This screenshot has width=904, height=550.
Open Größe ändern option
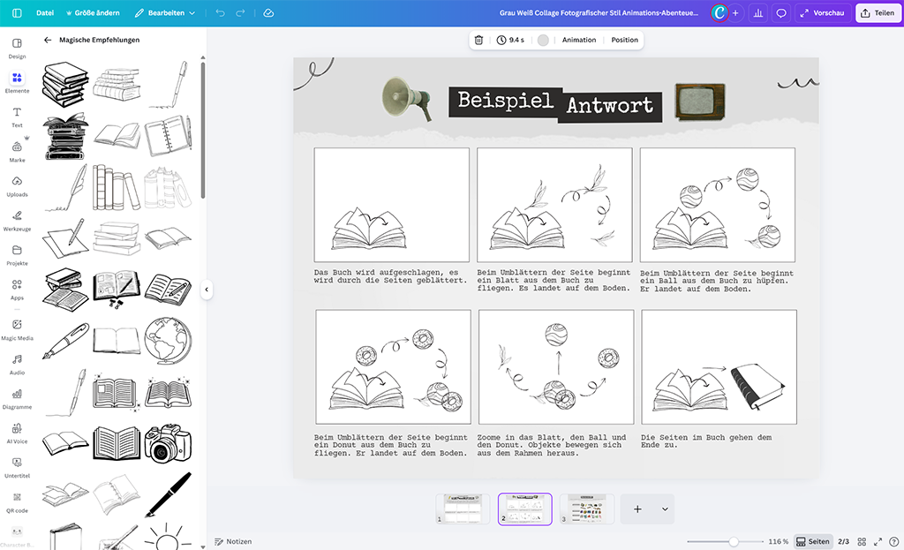(93, 12)
